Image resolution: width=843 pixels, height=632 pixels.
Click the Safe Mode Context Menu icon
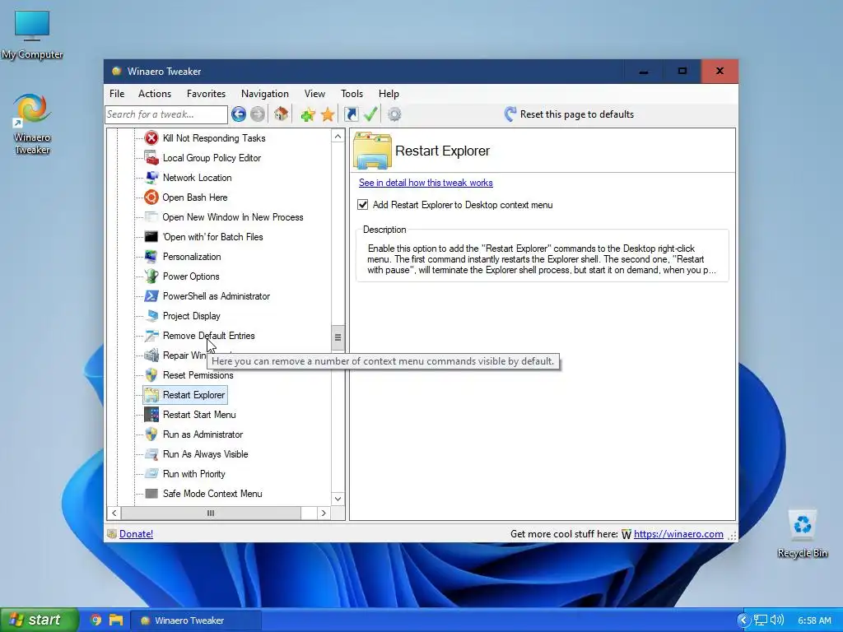pos(151,494)
